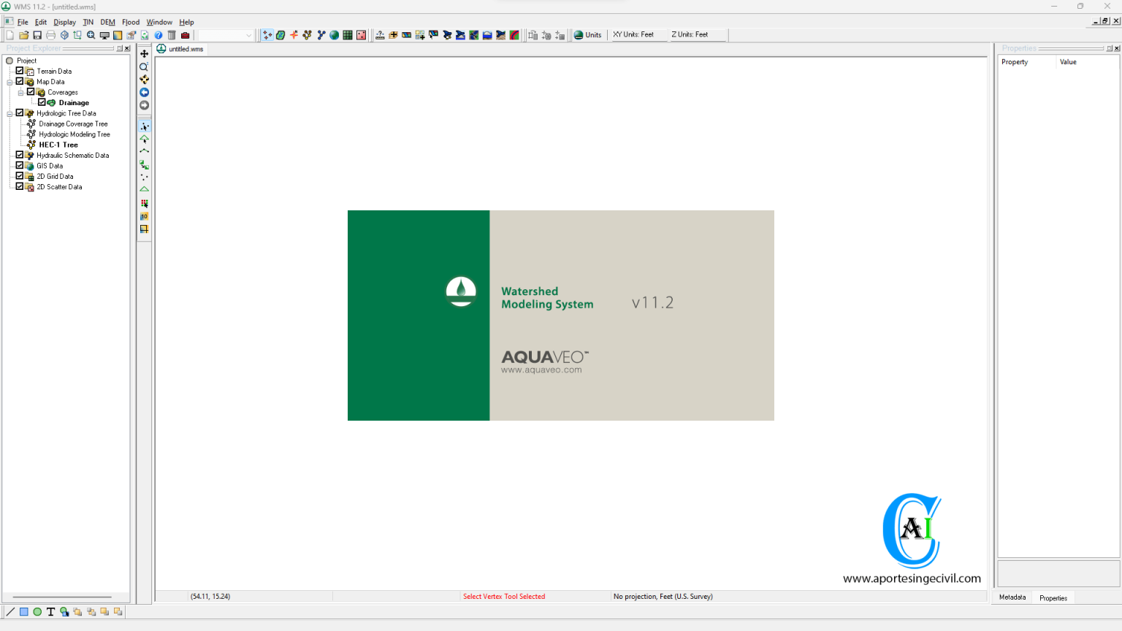Close the Project Explorer panel
The width and height of the screenshot is (1122, 631).
[127, 48]
